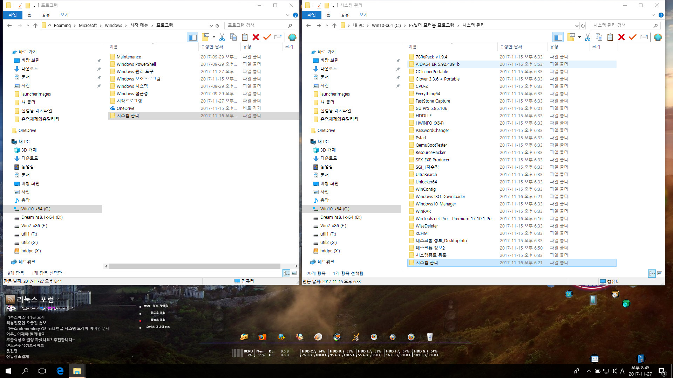Recycle bin icon on desktop dock
Image resolution: width=673 pixels, height=378 pixels.
pyautogui.click(x=430, y=337)
